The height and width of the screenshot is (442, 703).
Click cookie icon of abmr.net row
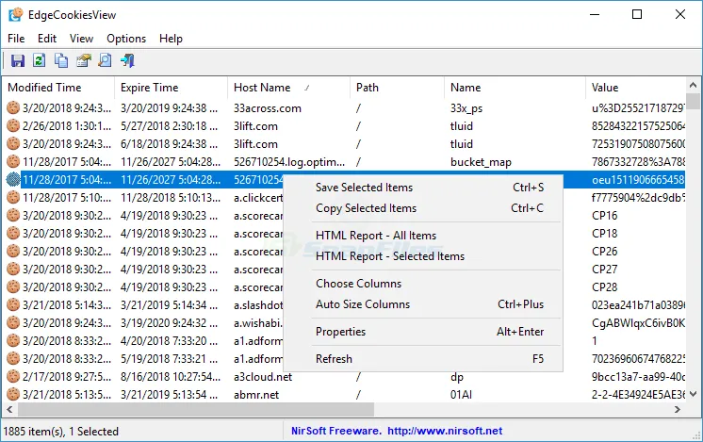click(13, 395)
